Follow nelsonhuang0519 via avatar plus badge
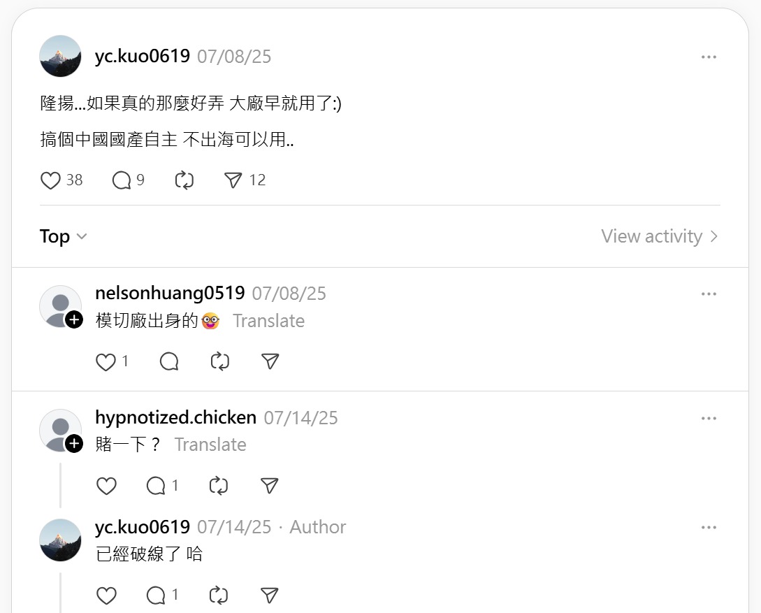Image resolution: width=761 pixels, height=613 pixels. click(x=74, y=320)
